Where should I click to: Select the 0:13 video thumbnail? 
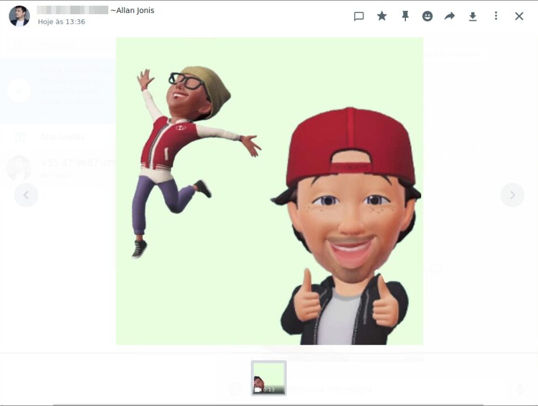point(269,378)
